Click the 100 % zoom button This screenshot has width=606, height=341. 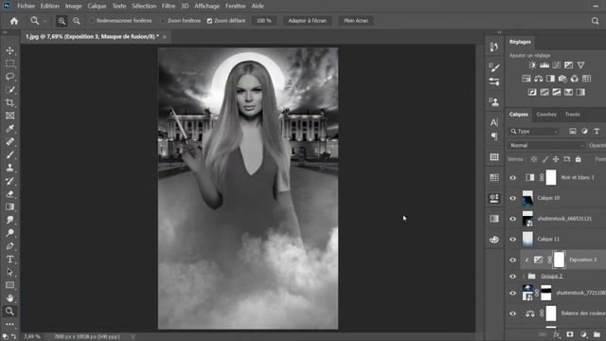pyautogui.click(x=264, y=21)
